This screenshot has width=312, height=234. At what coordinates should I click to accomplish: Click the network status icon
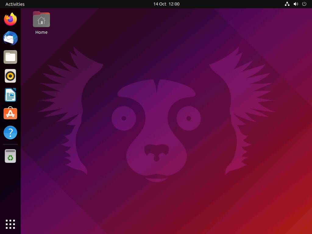pos(287,4)
